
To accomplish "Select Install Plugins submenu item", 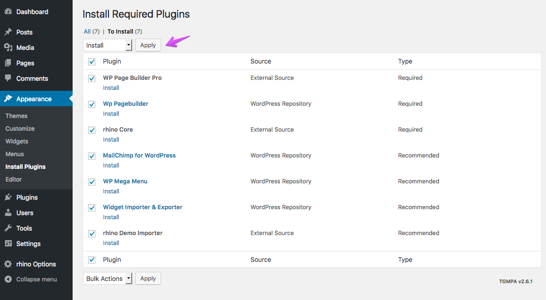I will point(25,167).
